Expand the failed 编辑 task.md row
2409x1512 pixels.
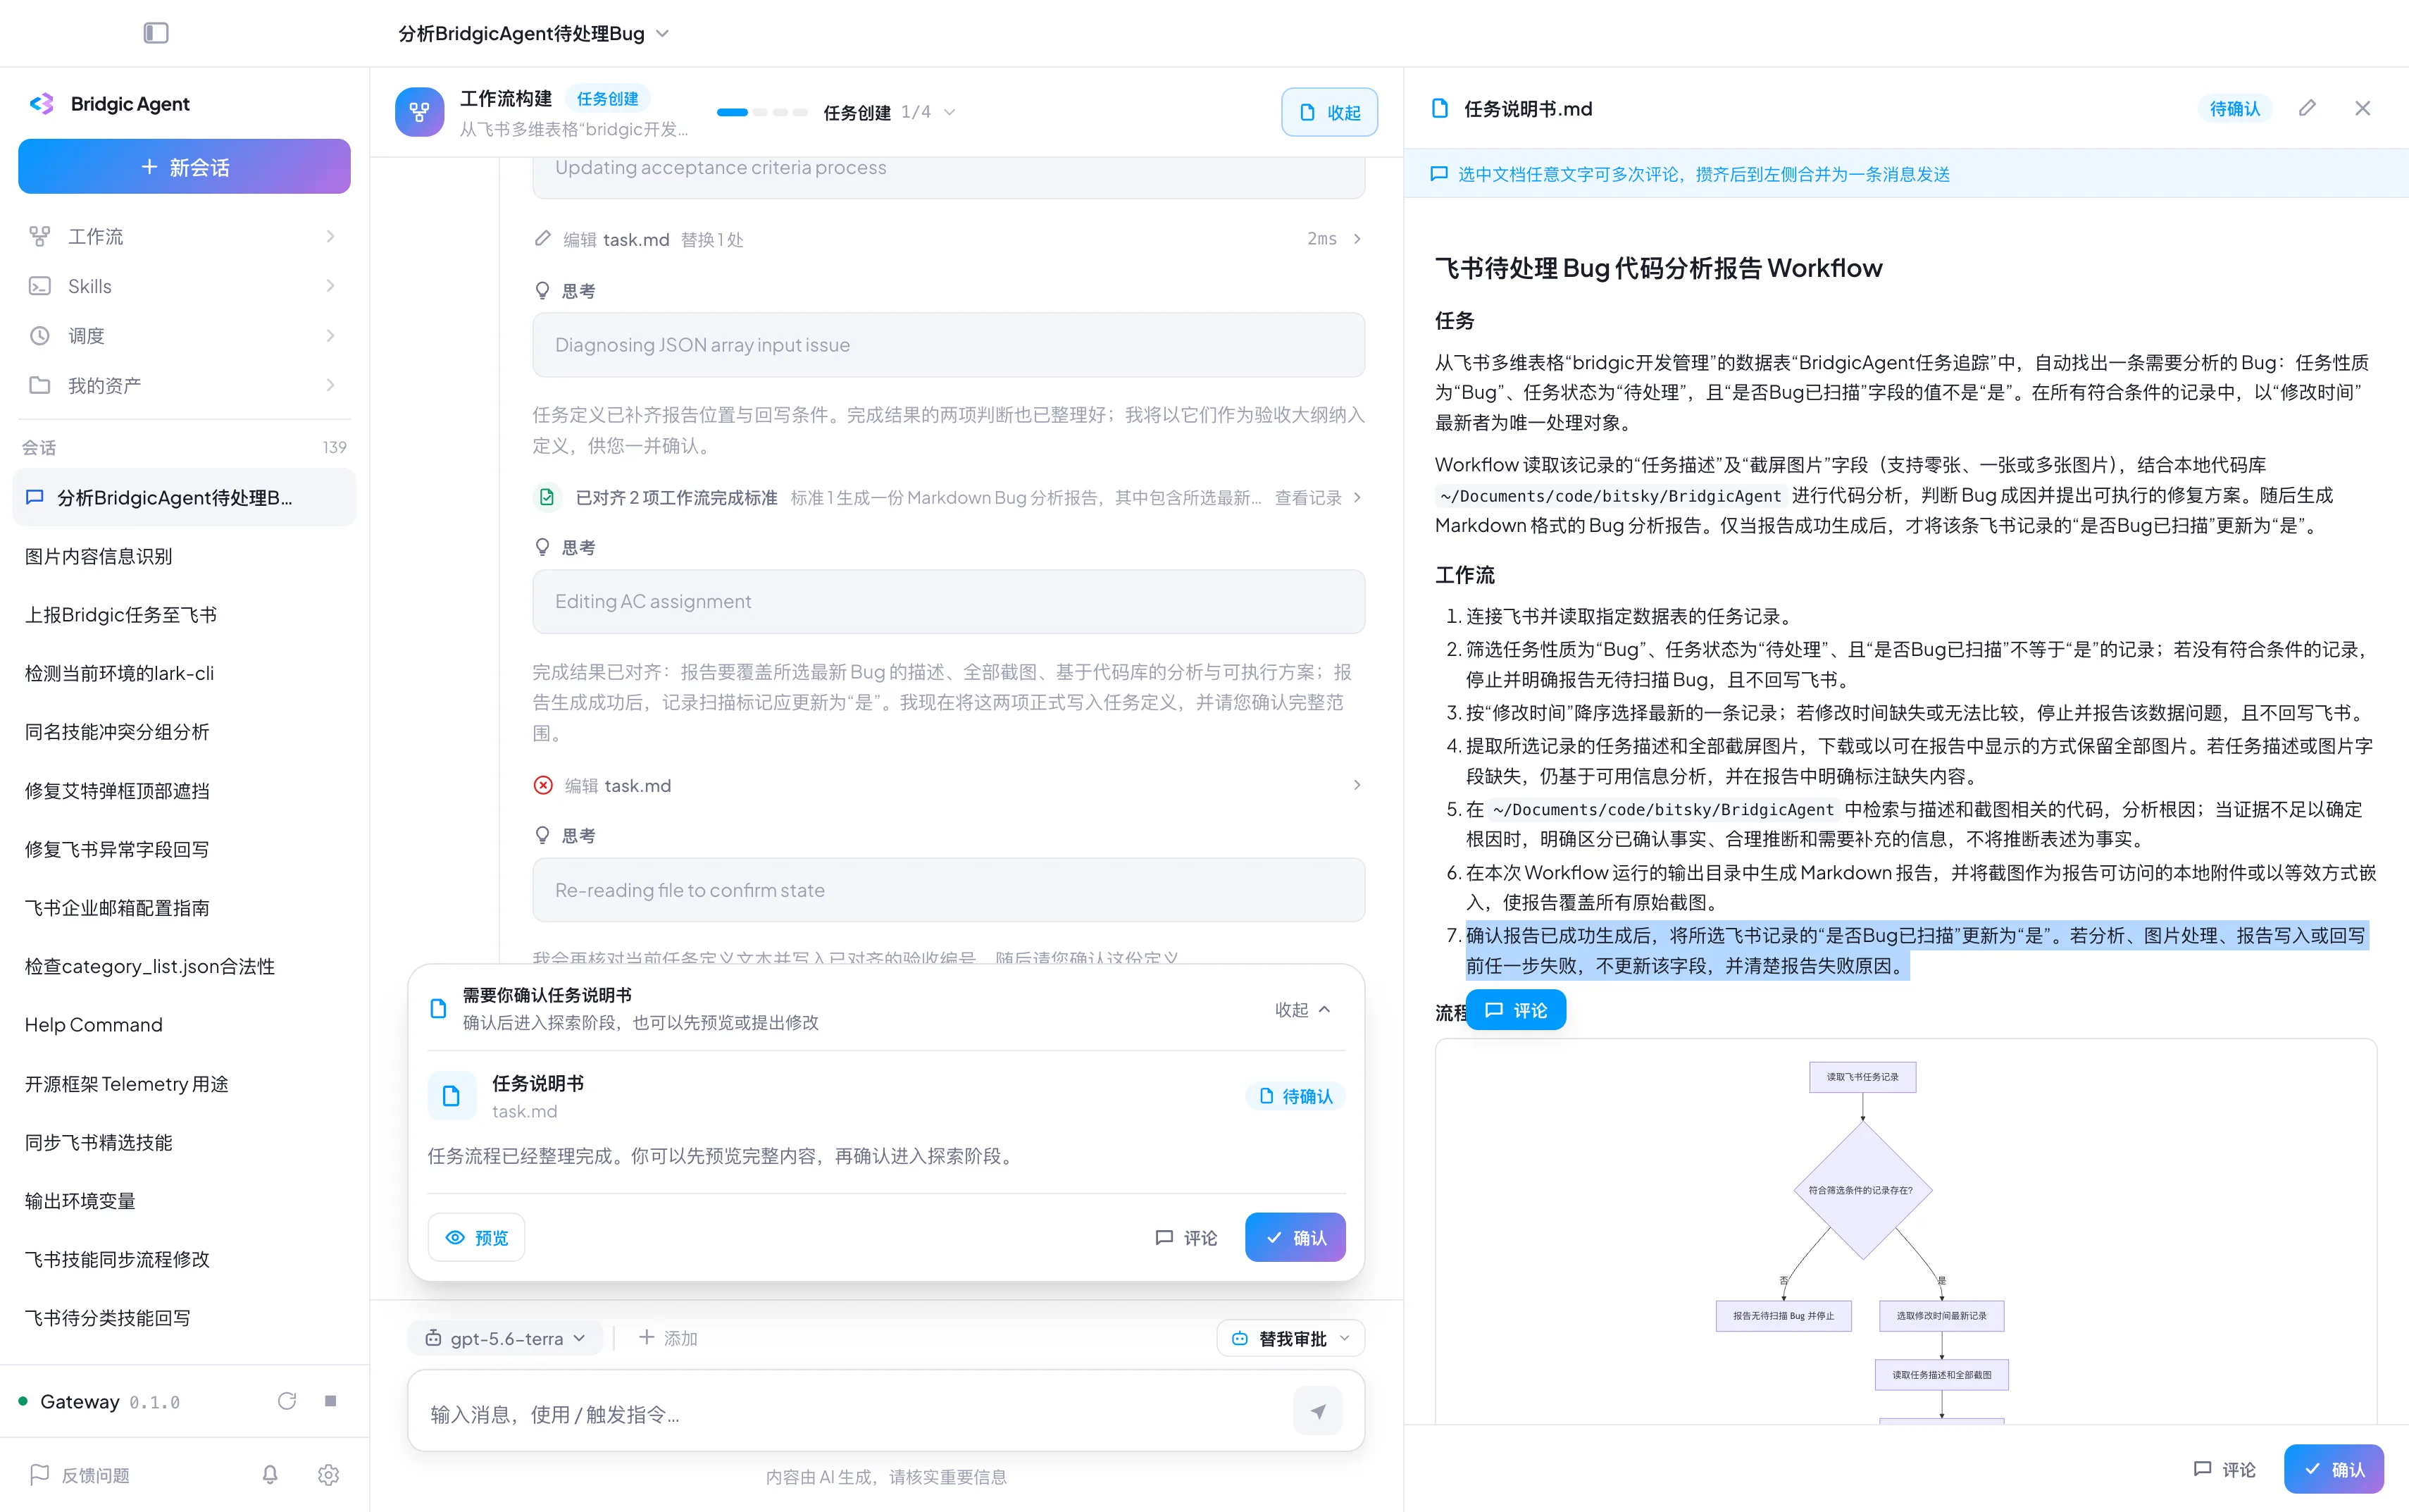click(949, 786)
